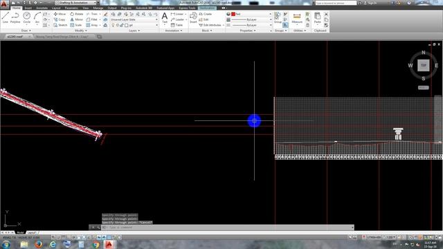This screenshot has height=249, width=443.
Task: Click the Windows Start button
Action: click(6, 244)
